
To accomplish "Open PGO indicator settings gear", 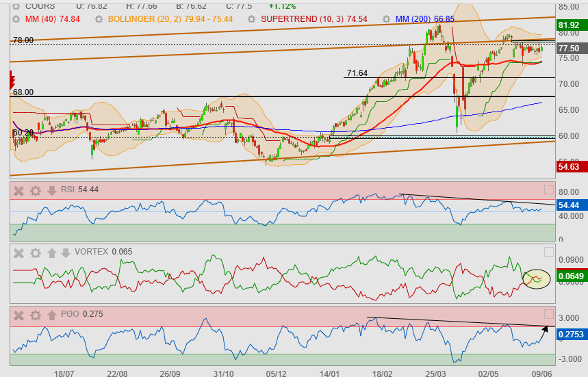I will click(35, 315).
